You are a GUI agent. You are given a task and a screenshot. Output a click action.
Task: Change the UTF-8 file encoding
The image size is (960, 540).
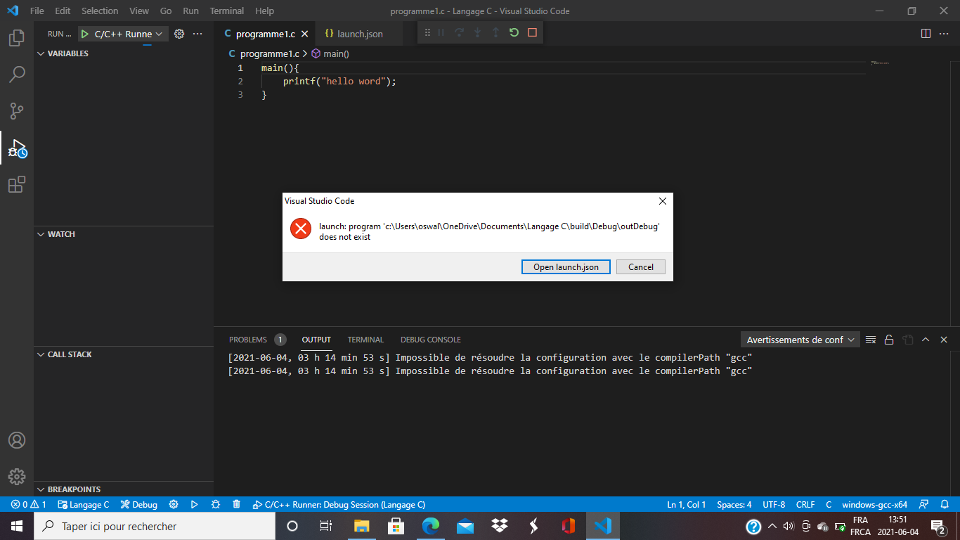point(774,505)
